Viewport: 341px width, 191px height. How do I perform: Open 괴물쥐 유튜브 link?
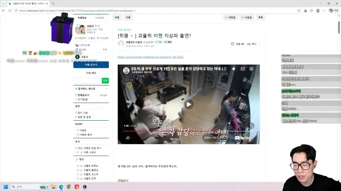(x=91, y=166)
